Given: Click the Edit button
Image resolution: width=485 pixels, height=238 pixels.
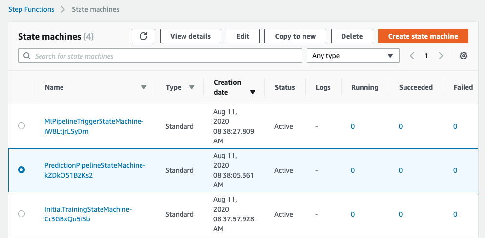Looking at the screenshot, I should tap(243, 36).
